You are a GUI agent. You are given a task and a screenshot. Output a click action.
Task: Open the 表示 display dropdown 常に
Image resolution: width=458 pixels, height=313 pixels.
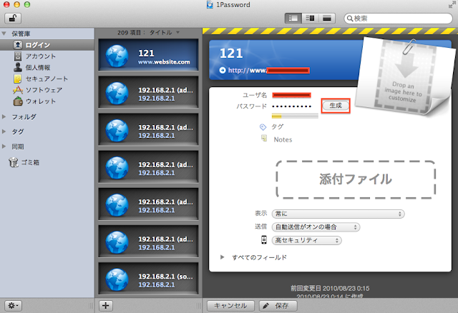[338, 214]
